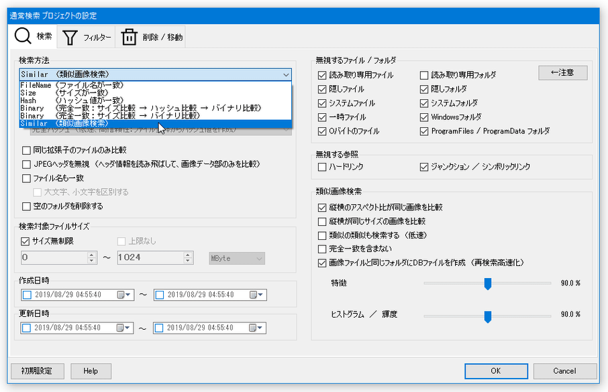Open the 検索 tab with magnifier icon
Image resolution: width=608 pixels, height=392 pixels.
point(33,36)
